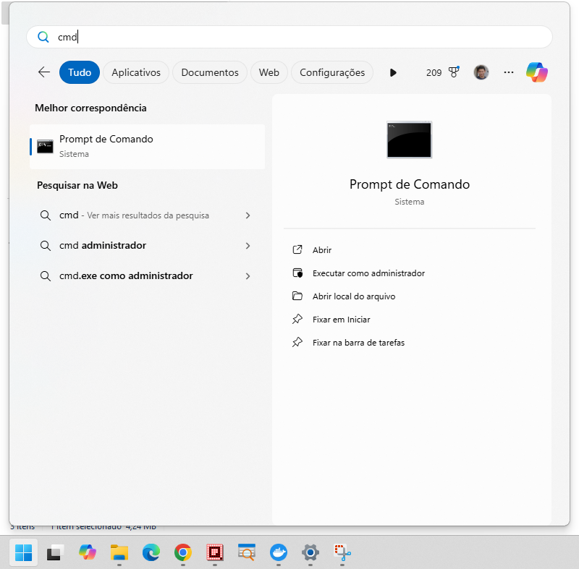This screenshot has width=579, height=569.
Task: Open Settings gear on the taskbar
Action: (x=310, y=552)
